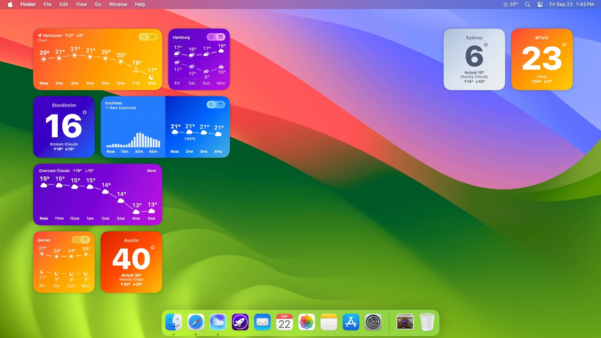Click Broken Clouds in the Stockholm widget
Screen dimensions: 601x338
[x=64, y=144]
